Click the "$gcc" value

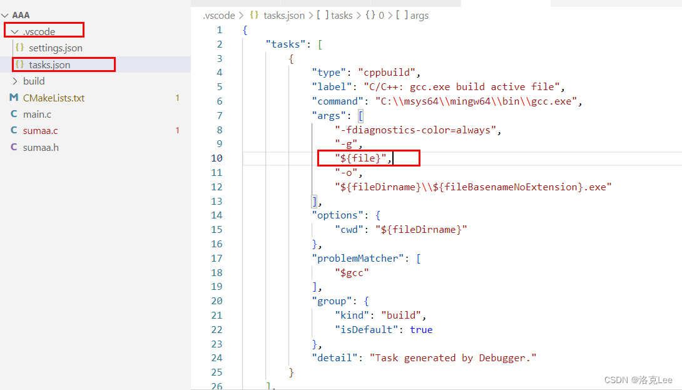click(x=352, y=273)
